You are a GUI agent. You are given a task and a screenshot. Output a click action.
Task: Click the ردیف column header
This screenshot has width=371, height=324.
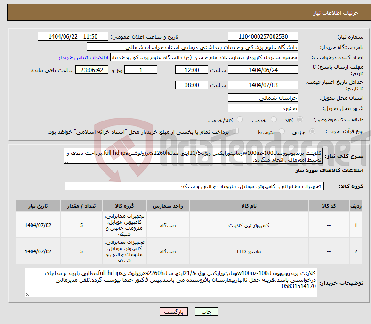tap(356, 206)
